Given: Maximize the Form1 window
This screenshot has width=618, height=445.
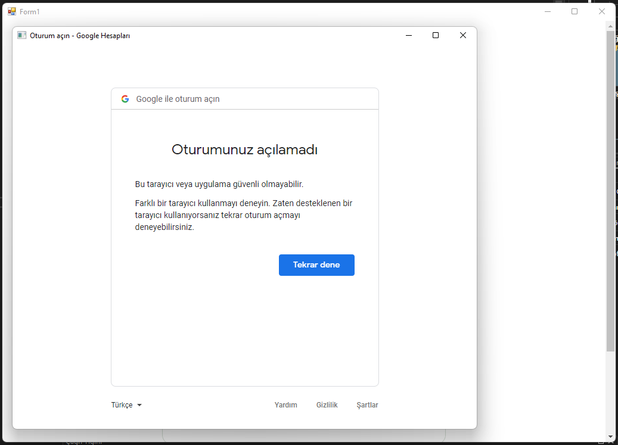Looking at the screenshot, I should click(574, 11).
